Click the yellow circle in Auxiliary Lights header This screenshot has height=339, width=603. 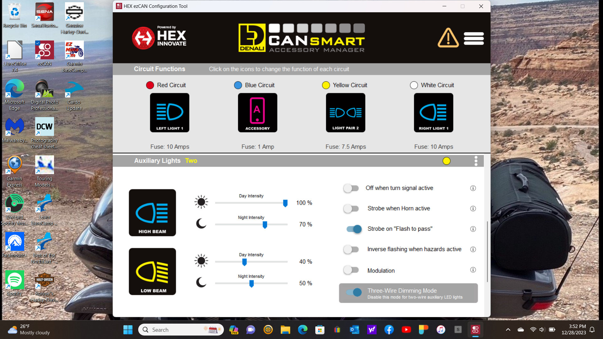(446, 161)
